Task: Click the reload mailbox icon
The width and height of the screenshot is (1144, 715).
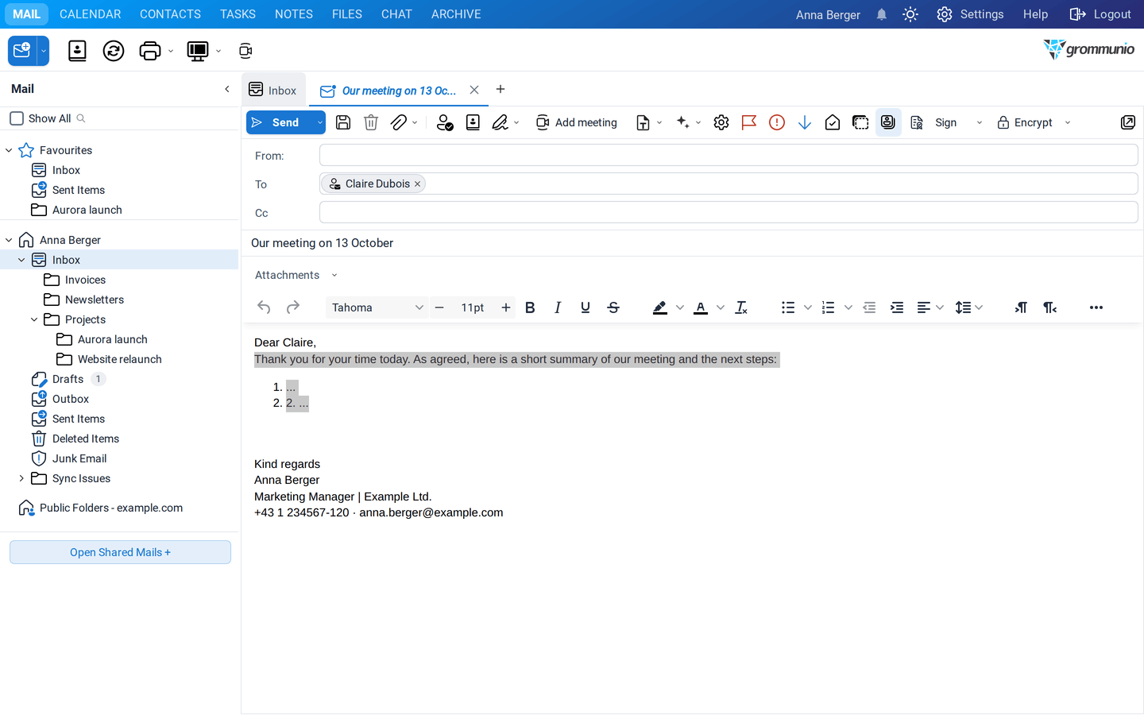Action: 114,51
